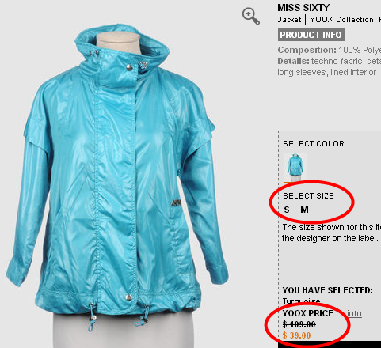The height and width of the screenshot is (348, 381).
Task: Click the Composition label
Action: (x=307, y=50)
